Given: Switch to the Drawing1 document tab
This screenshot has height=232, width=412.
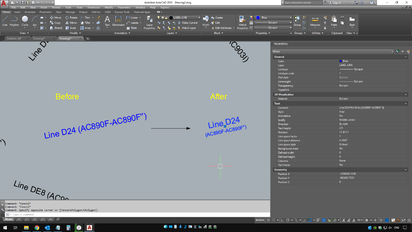Looking at the screenshot, I should click(x=39, y=38).
